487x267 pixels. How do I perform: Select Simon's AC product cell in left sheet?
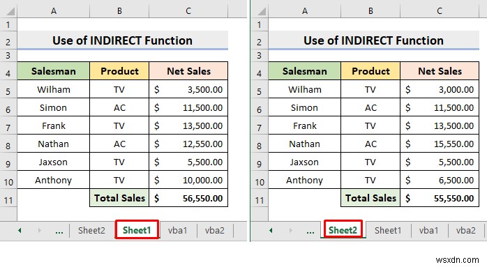(119, 107)
